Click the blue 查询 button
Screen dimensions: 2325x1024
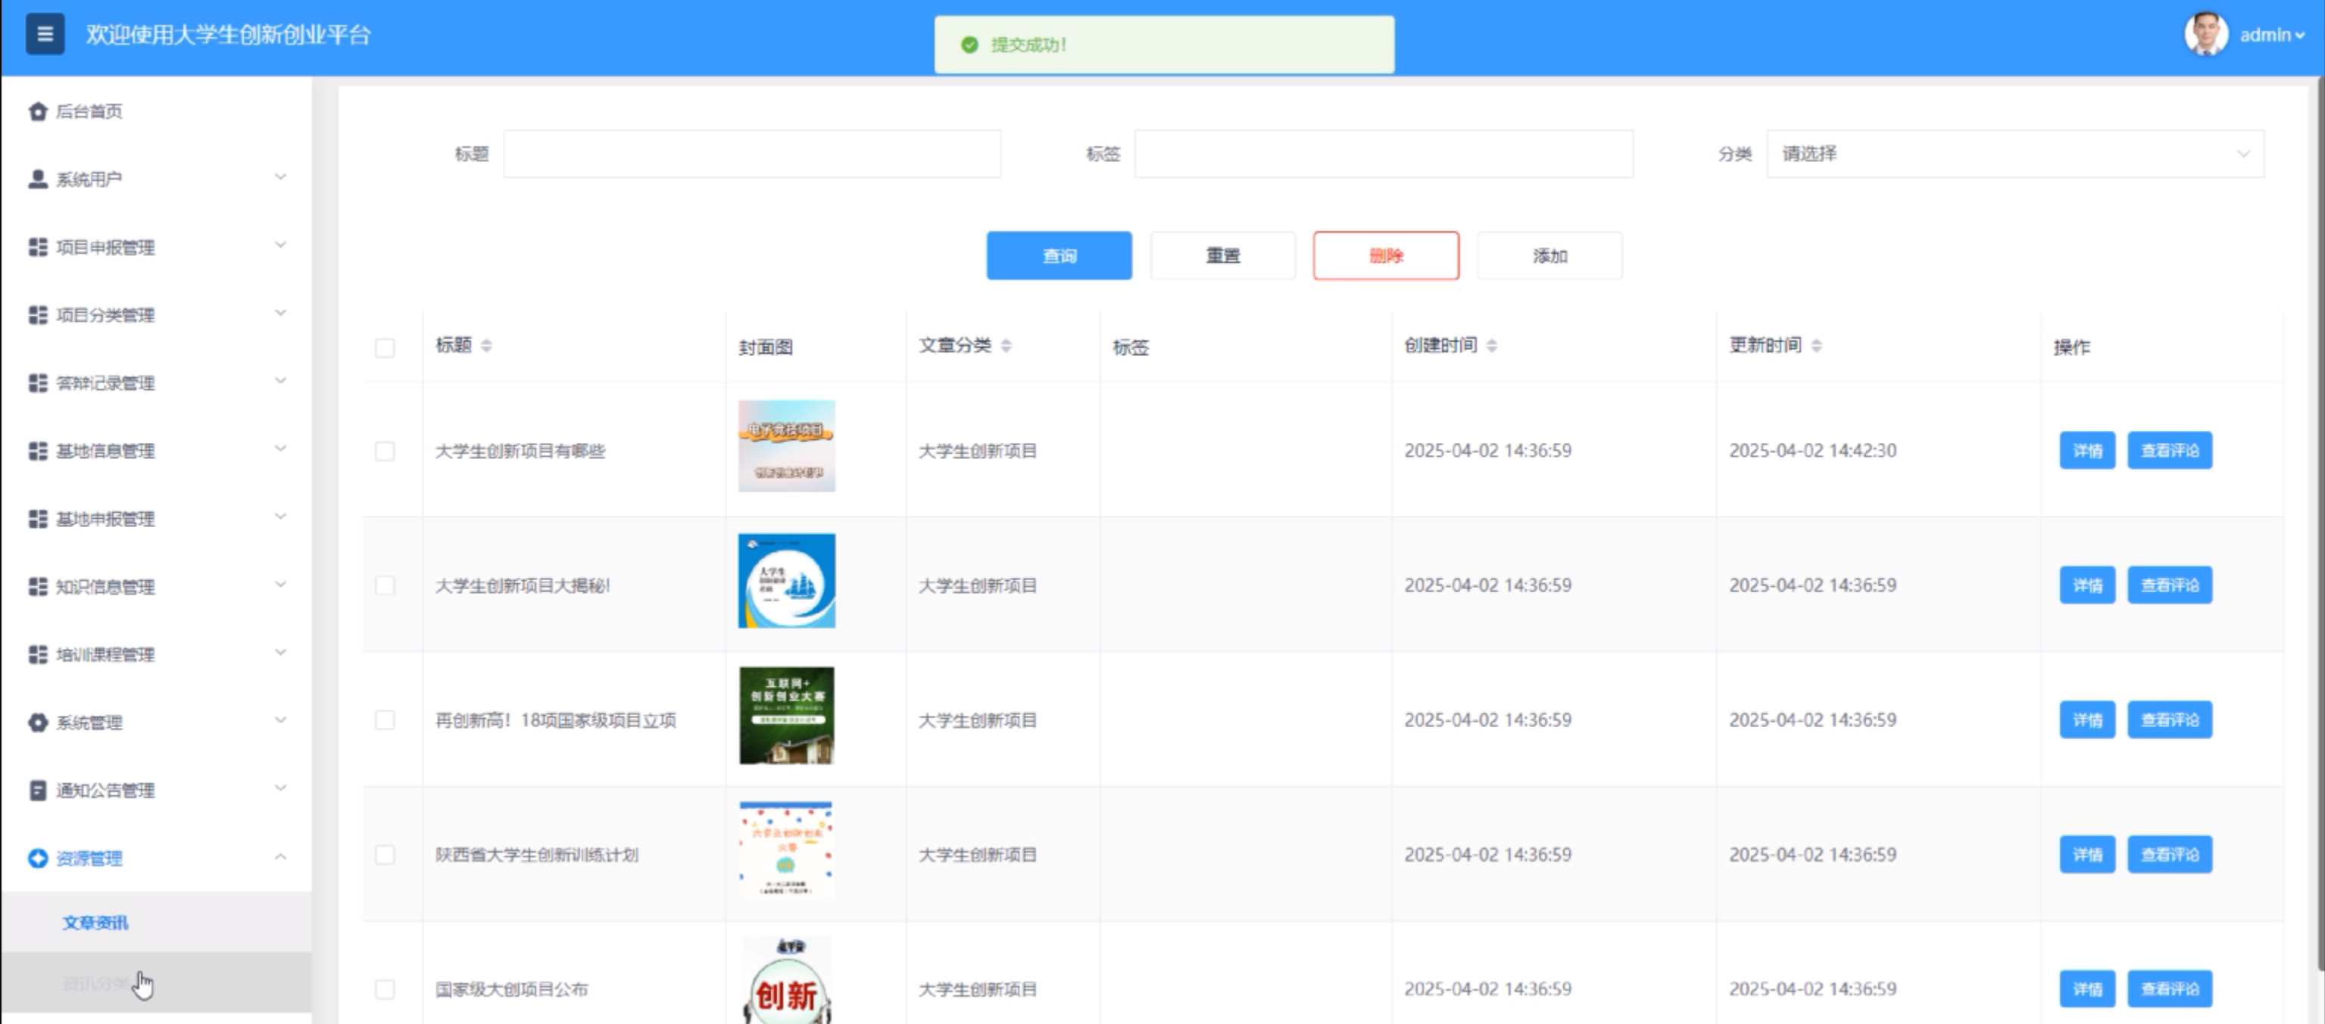click(x=1058, y=255)
